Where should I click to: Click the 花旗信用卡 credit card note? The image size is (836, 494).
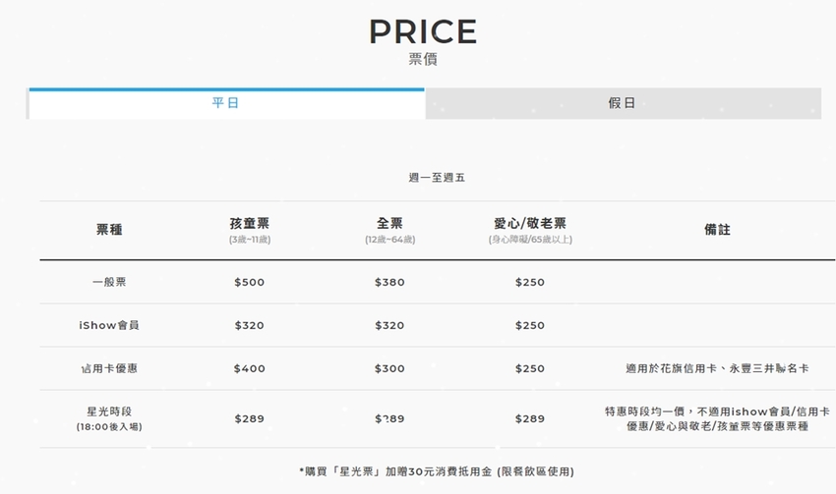pyautogui.click(x=717, y=368)
